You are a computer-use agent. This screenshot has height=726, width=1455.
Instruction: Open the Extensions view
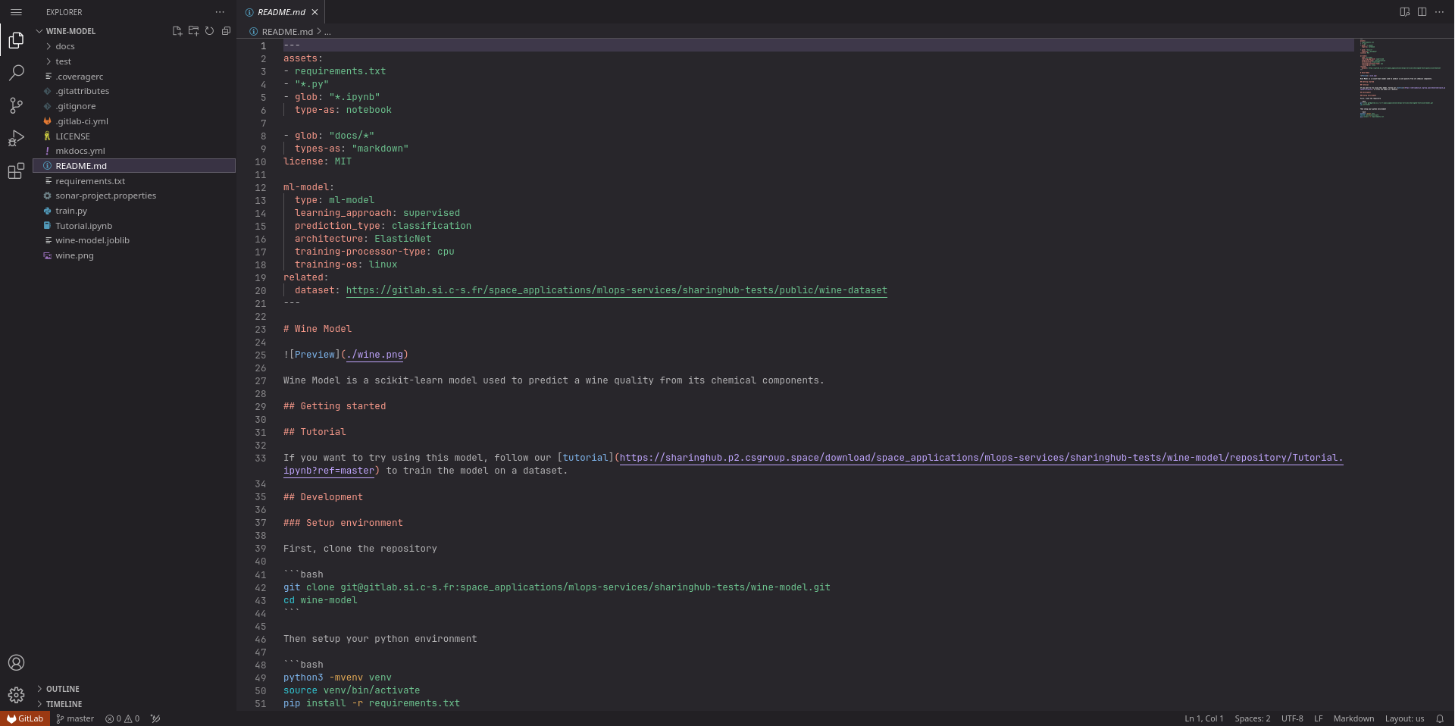pyautogui.click(x=16, y=171)
